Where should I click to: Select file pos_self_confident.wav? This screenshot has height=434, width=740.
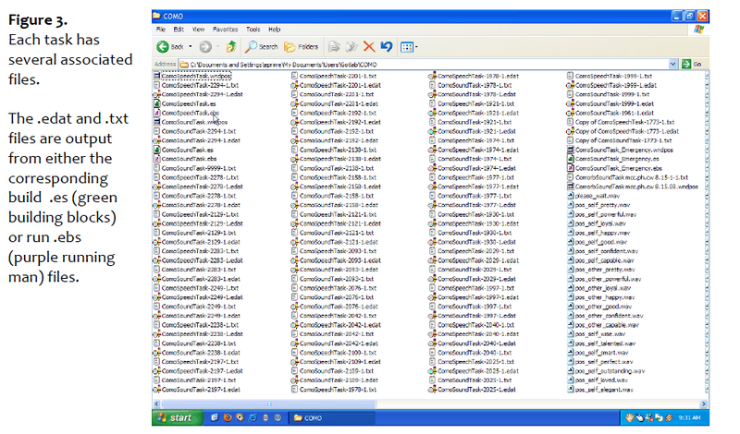(x=603, y=251)
